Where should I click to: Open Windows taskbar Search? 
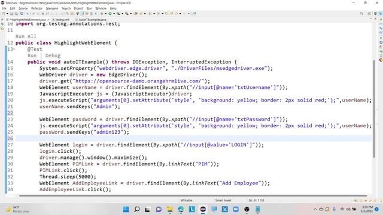tap(137, 210)
